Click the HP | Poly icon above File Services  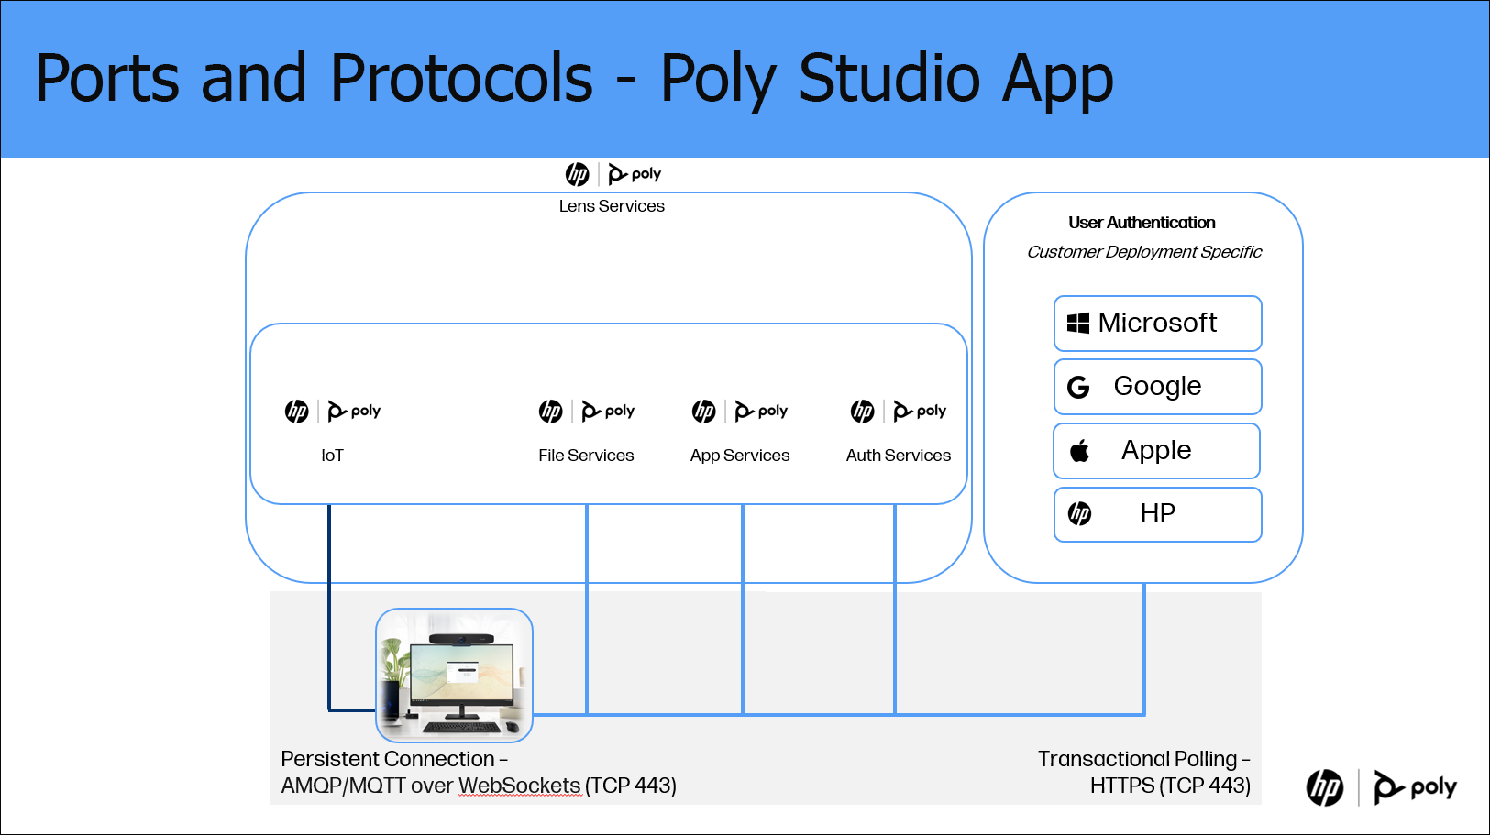coord(585,411)
